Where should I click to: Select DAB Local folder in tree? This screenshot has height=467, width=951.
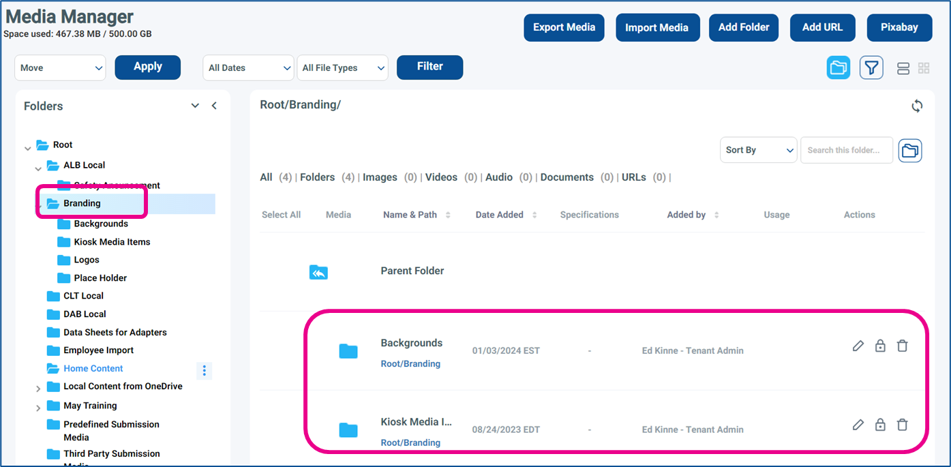85,314
